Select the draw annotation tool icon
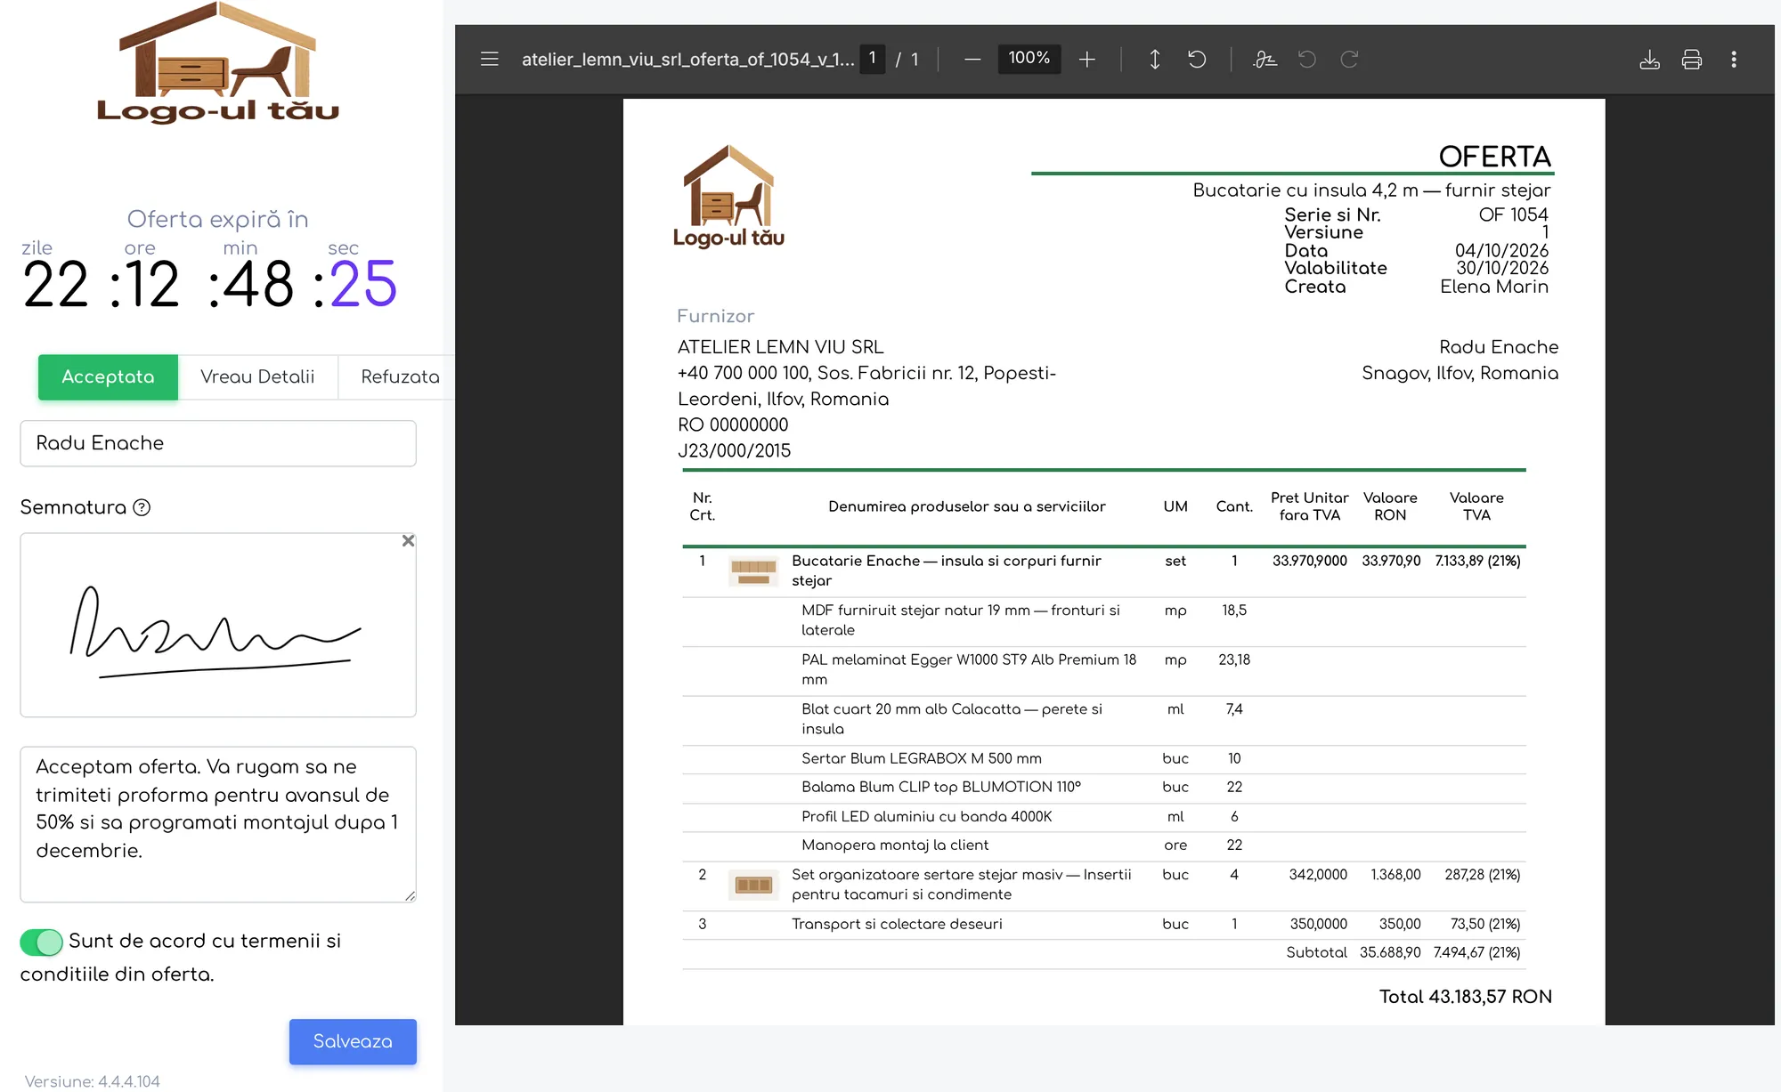The image size is (1781, 1092). point(1265,60)
